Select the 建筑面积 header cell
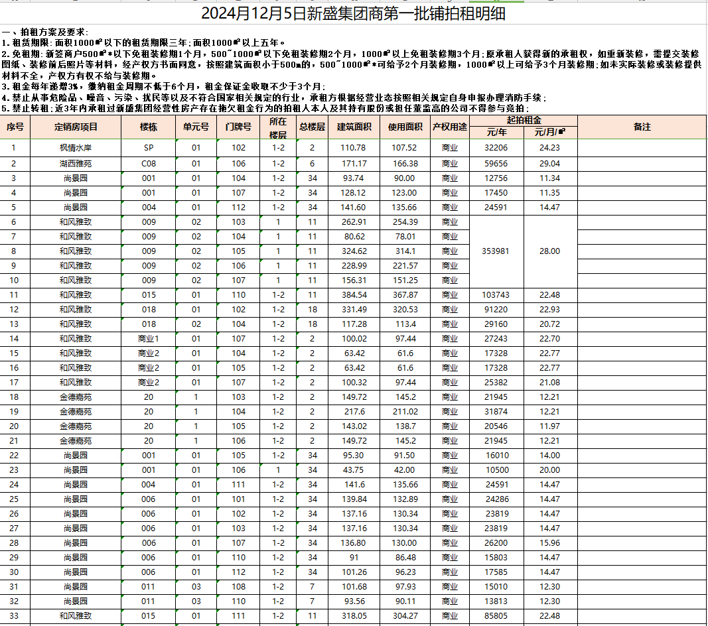The image size is (708, 626). coord(354,127)
